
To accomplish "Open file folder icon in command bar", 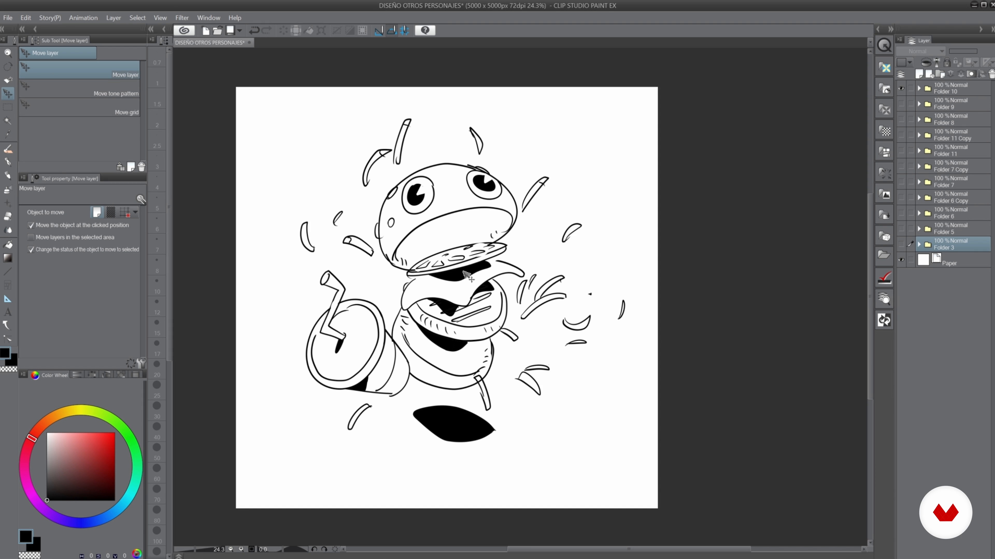I will (217, 31).
